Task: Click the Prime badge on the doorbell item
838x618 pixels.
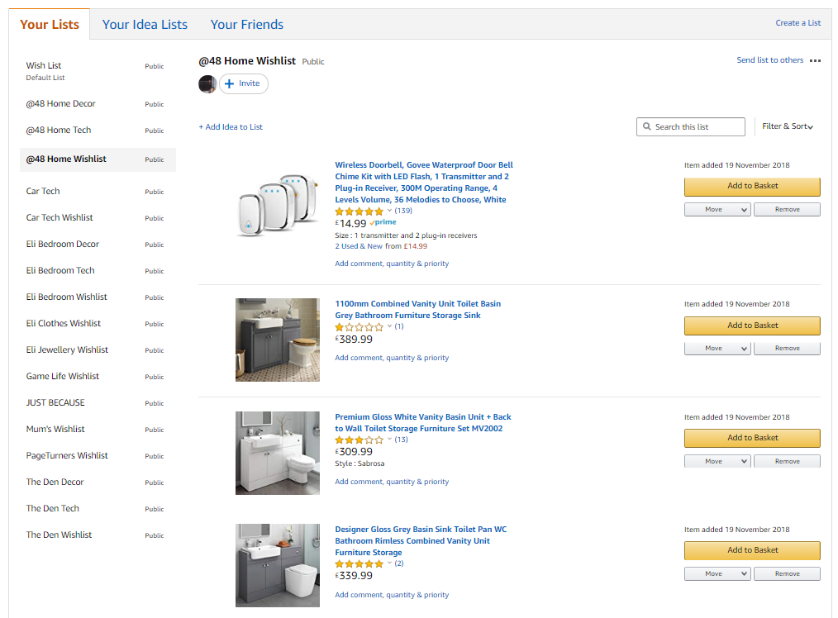Action: [383, 222]
